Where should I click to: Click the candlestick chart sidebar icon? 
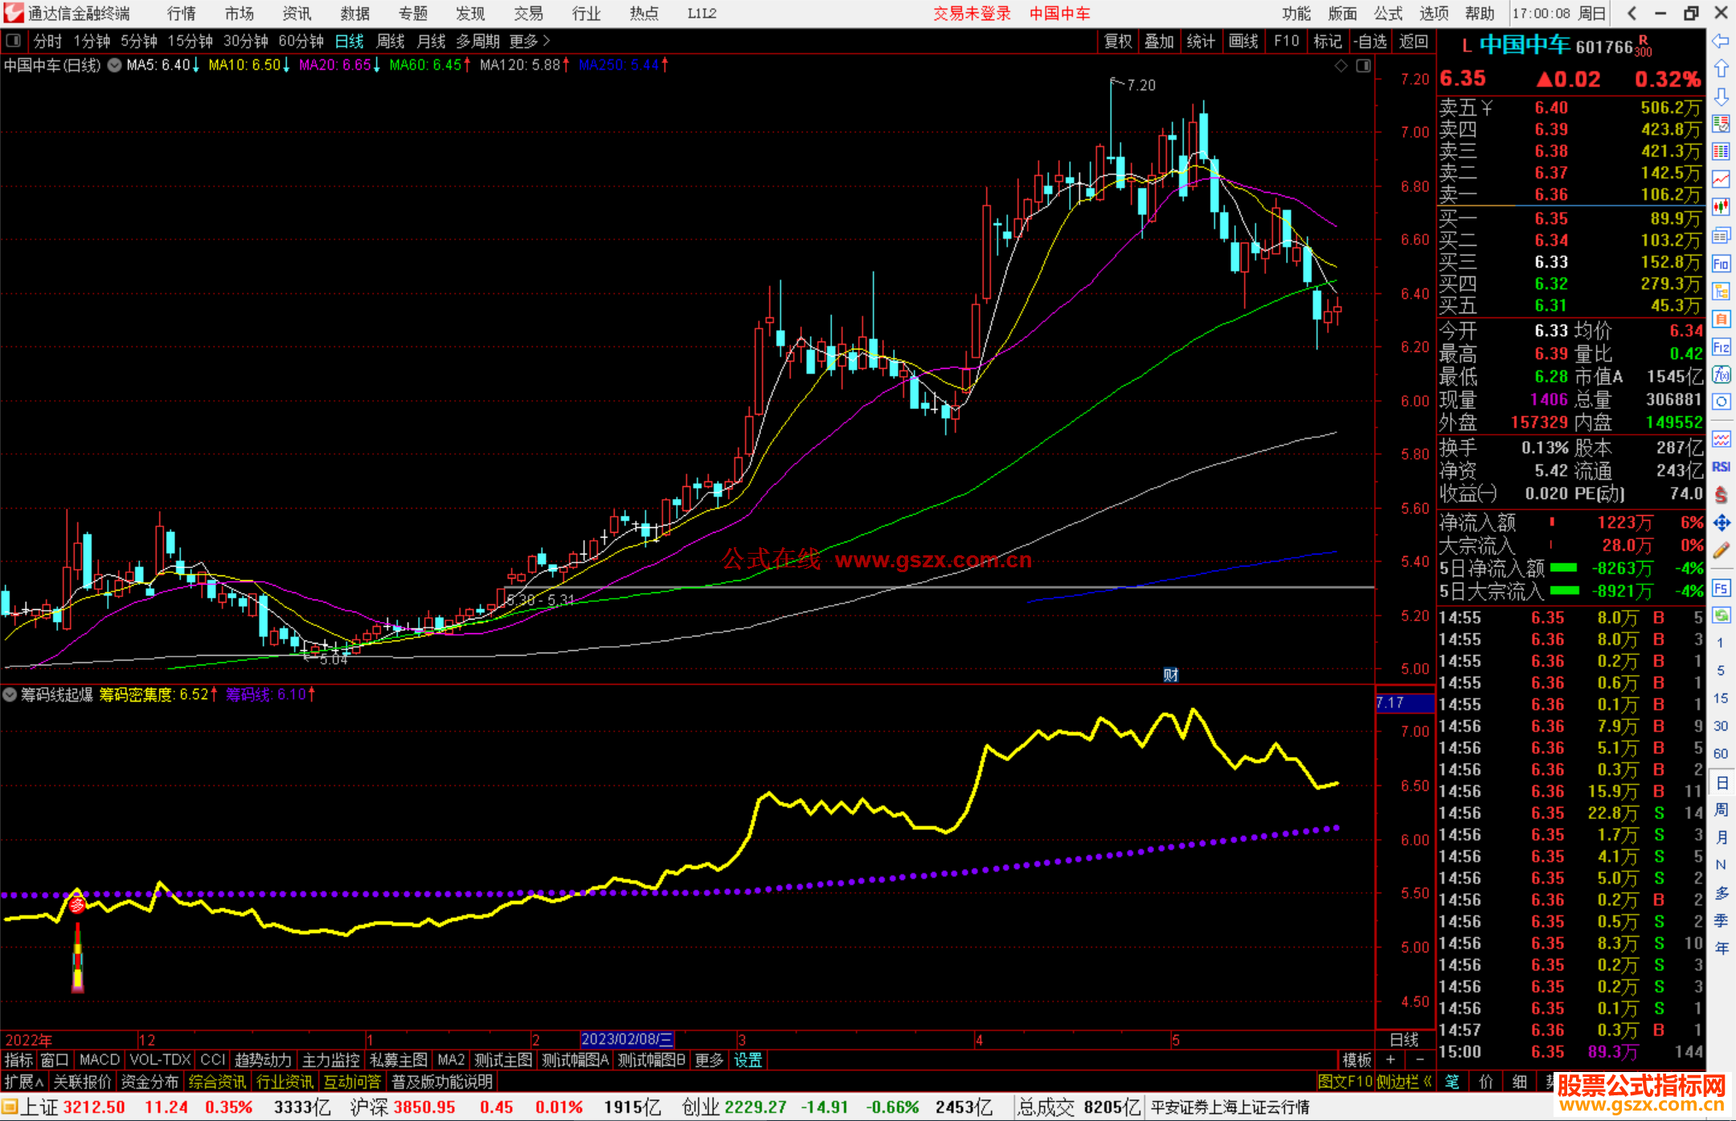(1721, 207)
